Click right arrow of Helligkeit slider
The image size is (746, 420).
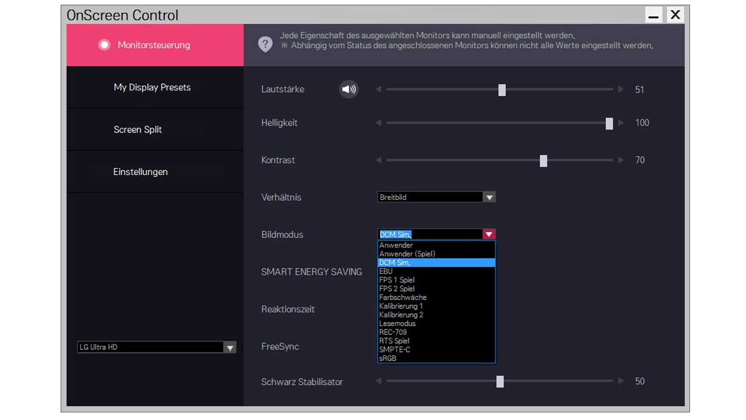[621, 123]
